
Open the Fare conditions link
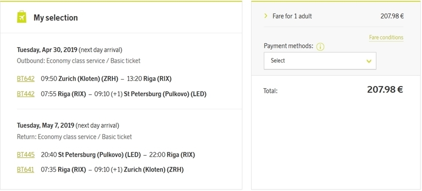tap(386, 37)
